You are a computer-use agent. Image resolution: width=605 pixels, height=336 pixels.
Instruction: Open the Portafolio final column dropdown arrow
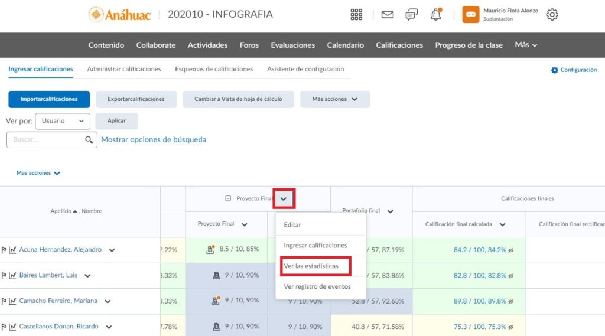click(389, 211)
